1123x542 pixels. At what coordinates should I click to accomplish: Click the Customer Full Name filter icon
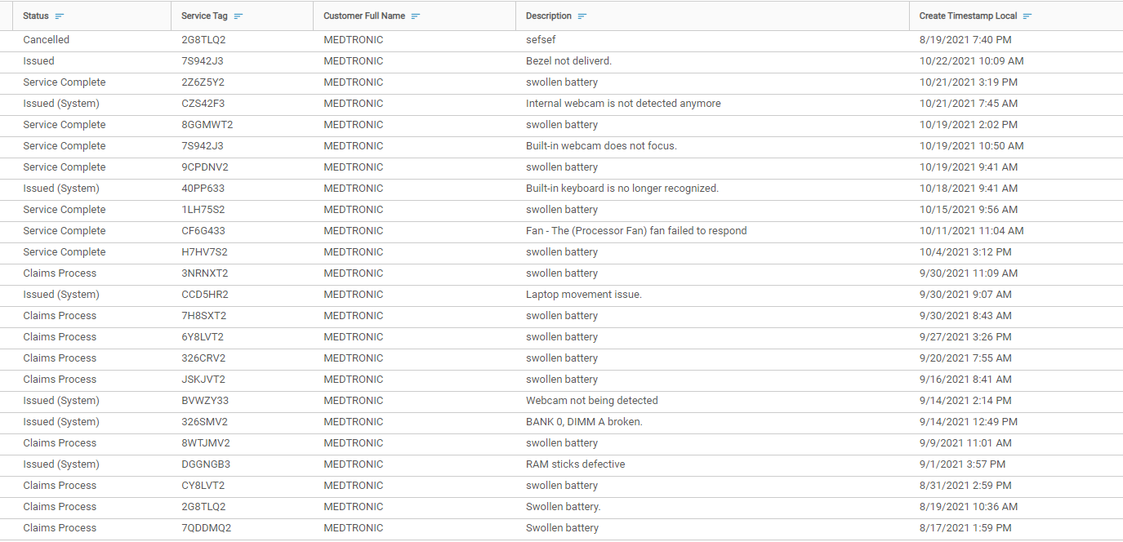pos(416,16)
